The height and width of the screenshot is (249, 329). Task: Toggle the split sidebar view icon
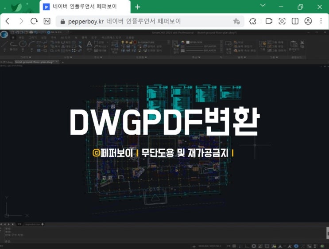pyautogui.click(x=295, y=21)
